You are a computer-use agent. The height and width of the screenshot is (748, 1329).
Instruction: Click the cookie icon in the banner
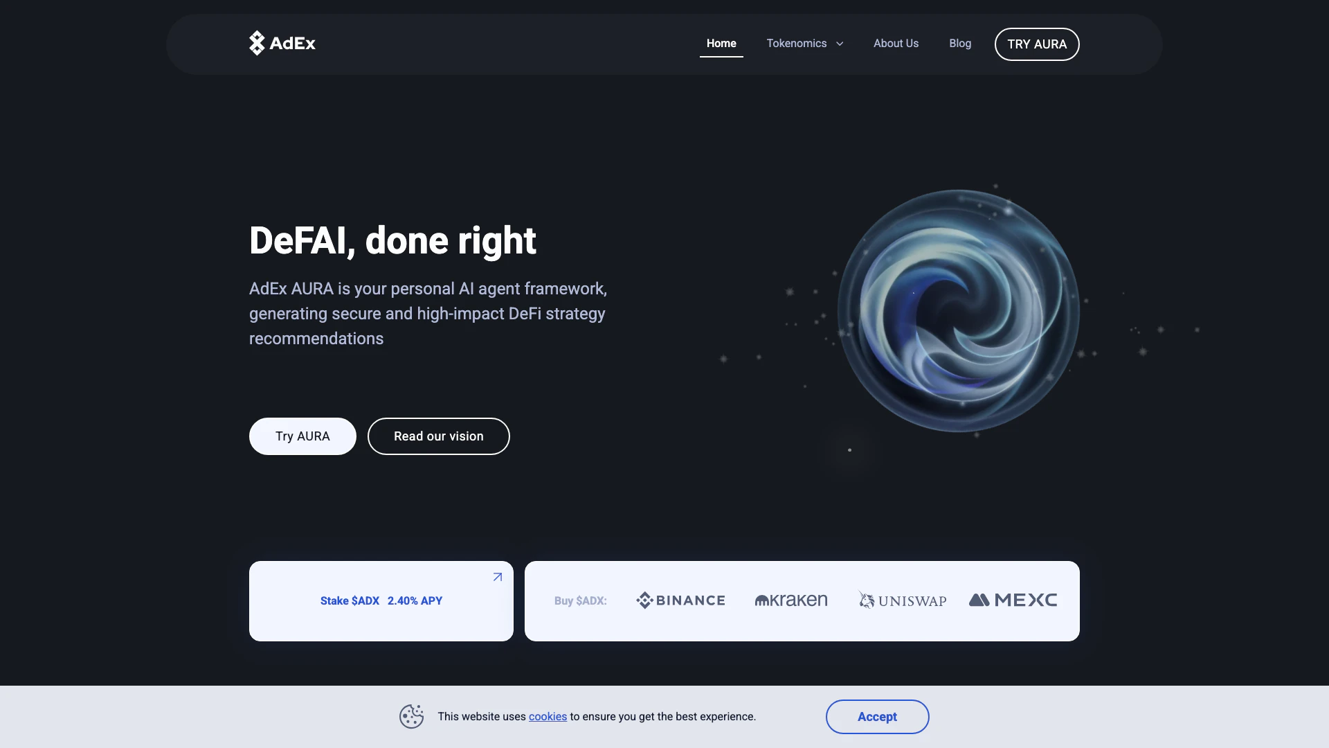(x=411, y=716)
